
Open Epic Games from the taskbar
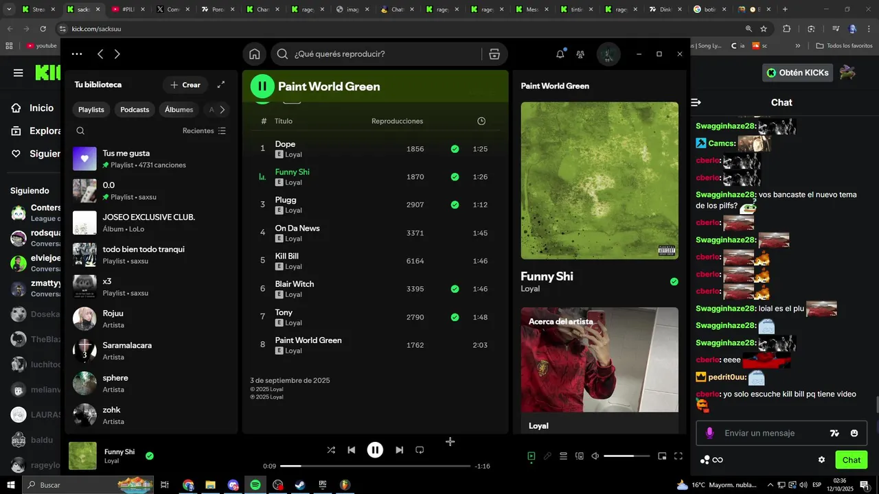coord(323,485)
